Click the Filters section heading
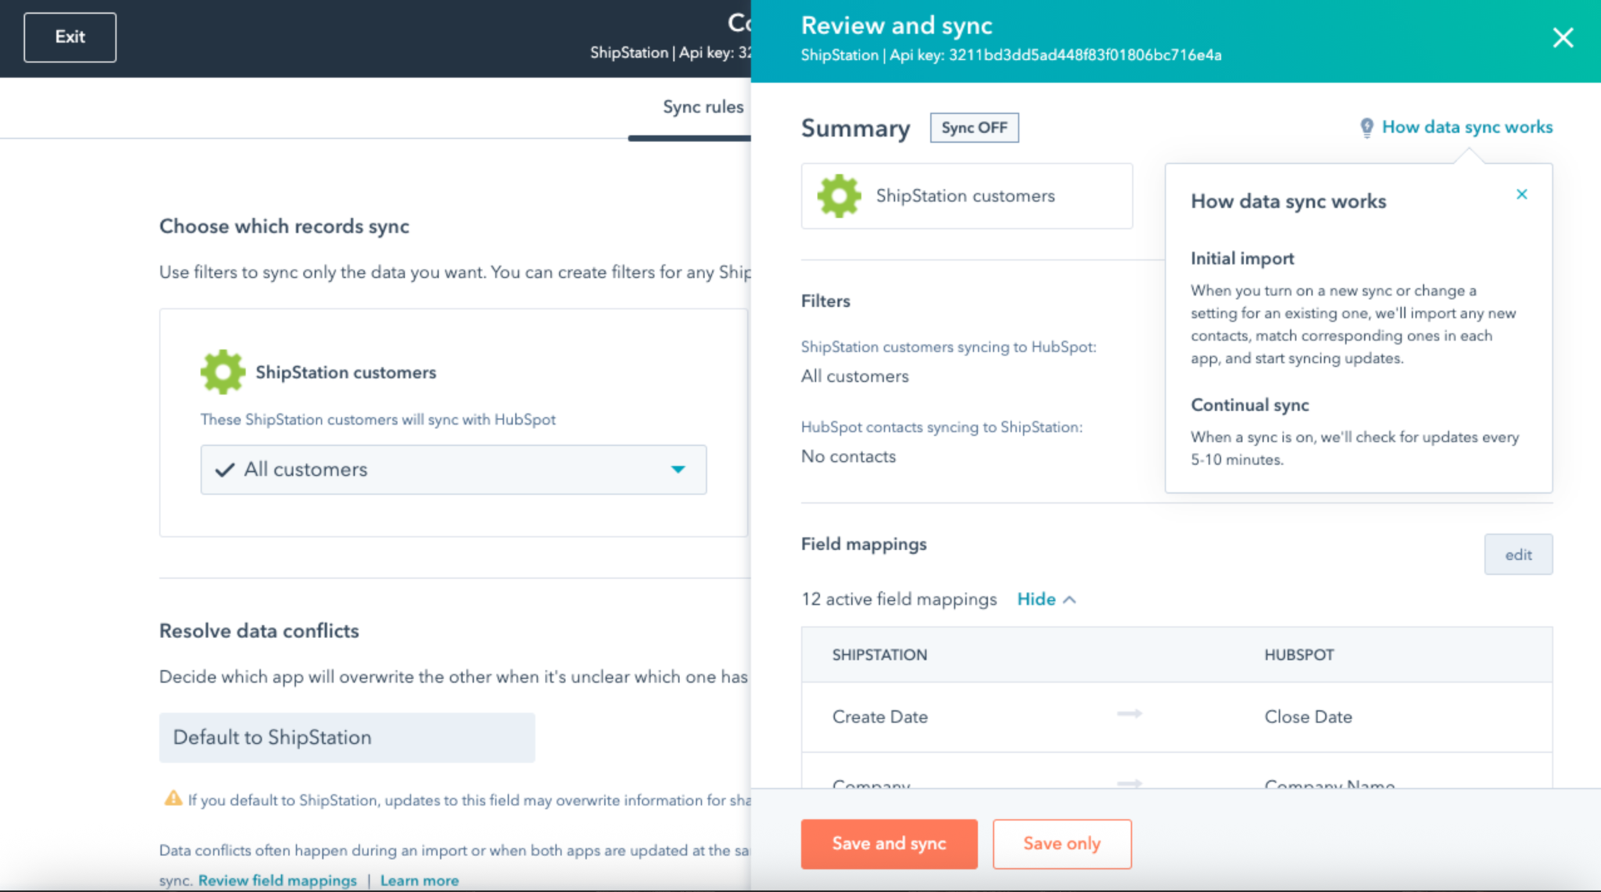 click(x=826, y=301)
